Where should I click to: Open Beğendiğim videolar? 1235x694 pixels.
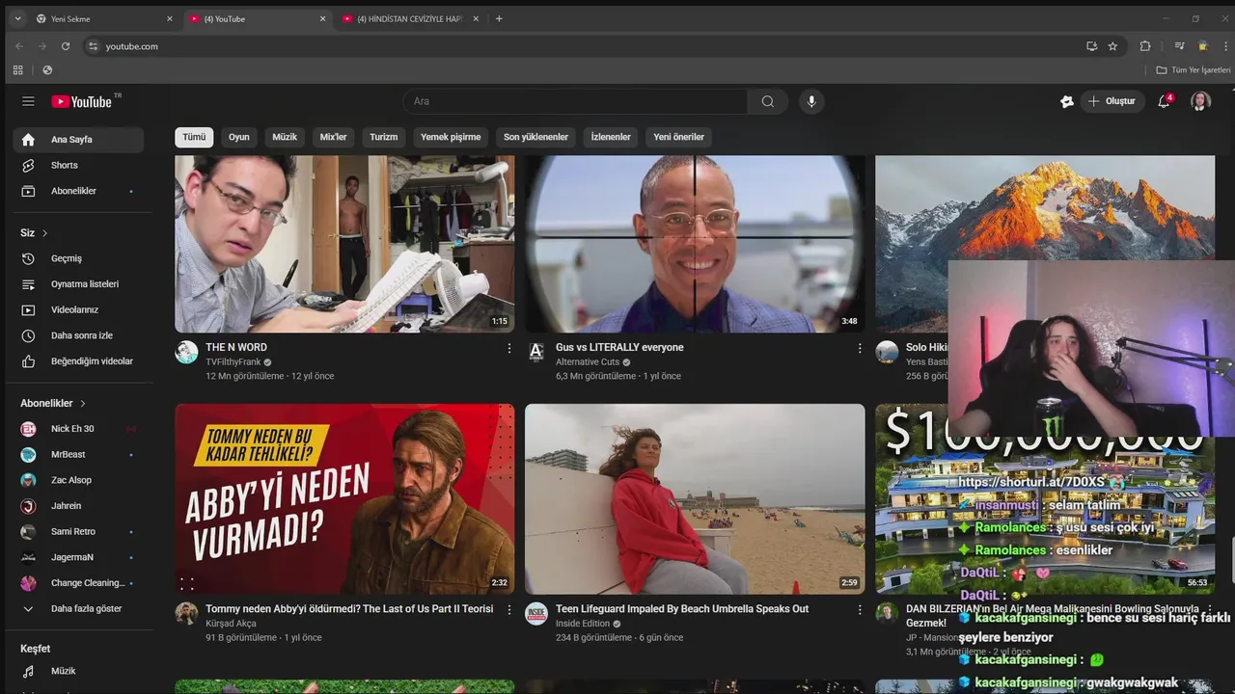(x=78, y=361)
